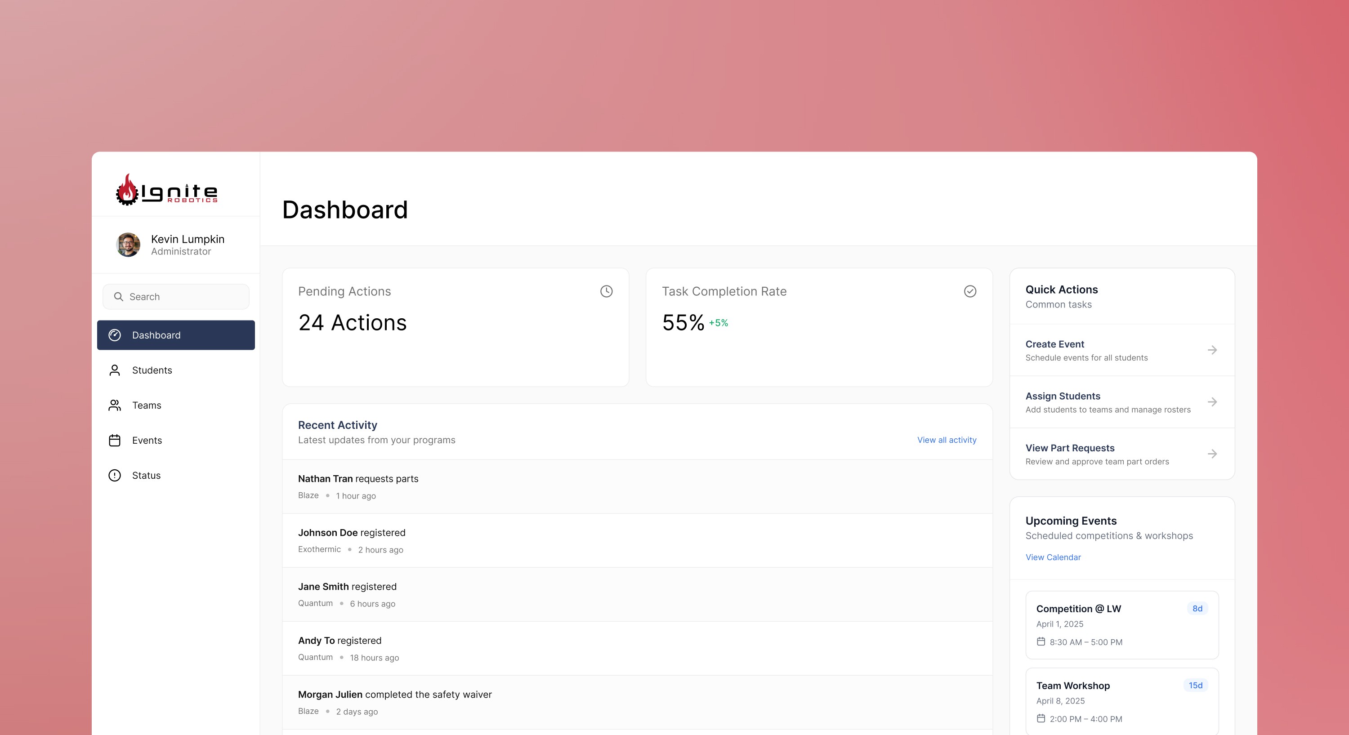Click the magnifier icon in Search
The width and height of the screenshot is (1349, 735).
pos(119,297)
